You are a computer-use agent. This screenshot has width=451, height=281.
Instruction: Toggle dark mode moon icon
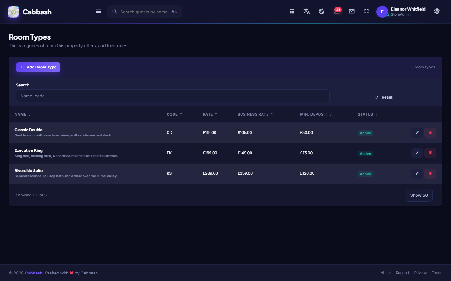[x=322, y=12]
